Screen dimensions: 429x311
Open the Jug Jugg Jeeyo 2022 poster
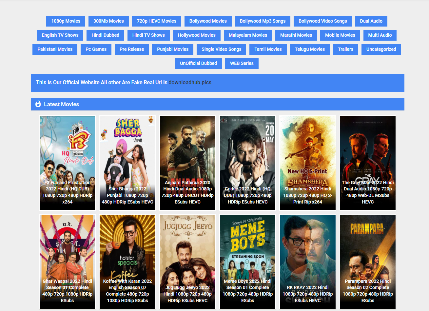[187, 262]
